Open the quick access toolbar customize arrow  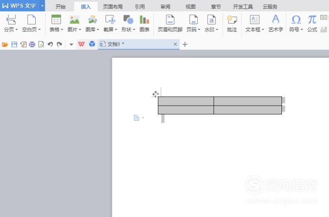(71, 45)
